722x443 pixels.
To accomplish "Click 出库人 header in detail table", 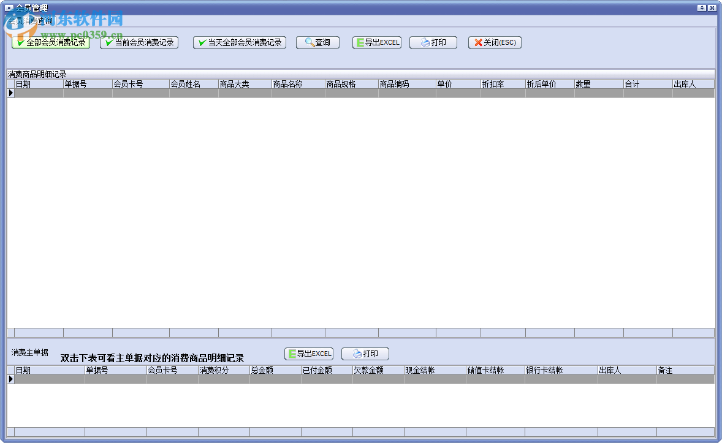I will tap(693, 84).
